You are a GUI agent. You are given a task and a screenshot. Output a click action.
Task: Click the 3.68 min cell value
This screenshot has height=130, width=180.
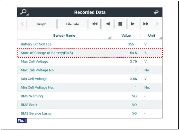[133, 79]
